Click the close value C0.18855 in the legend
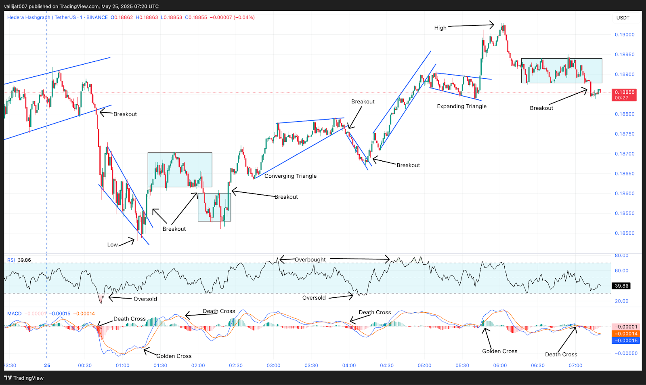 (196, 17)
